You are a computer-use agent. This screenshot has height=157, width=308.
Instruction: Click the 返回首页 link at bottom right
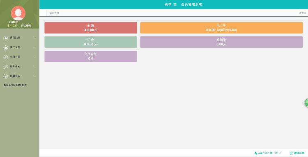297,153
